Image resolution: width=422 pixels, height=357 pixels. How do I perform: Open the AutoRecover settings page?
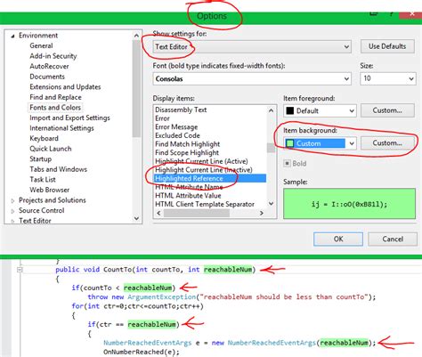tap(49, 66)
